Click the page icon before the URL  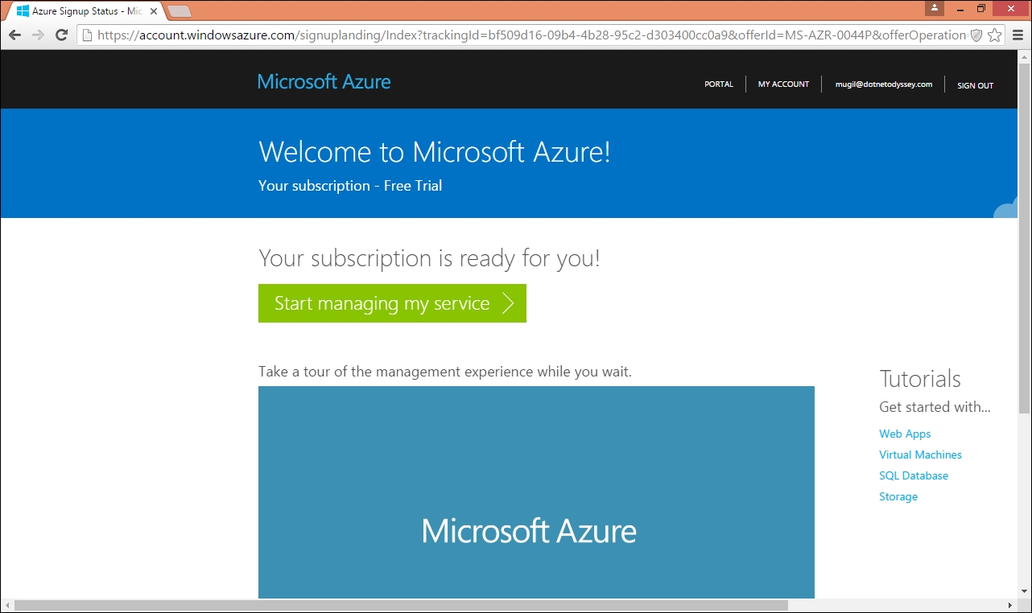pos(86,35)
